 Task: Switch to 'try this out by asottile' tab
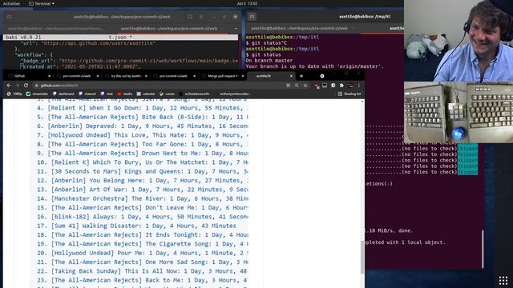point(126,76)
